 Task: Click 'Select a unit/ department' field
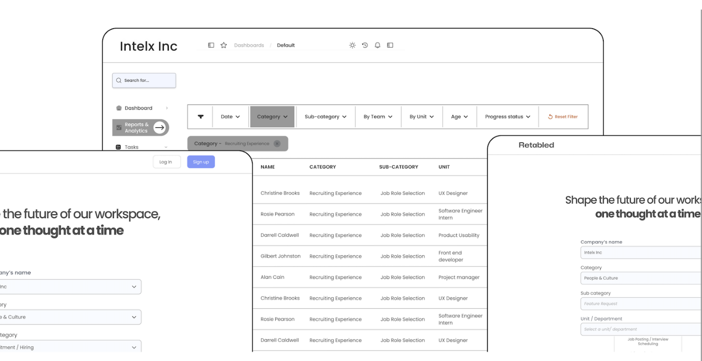pyautogui.click(x=641, y=329)
